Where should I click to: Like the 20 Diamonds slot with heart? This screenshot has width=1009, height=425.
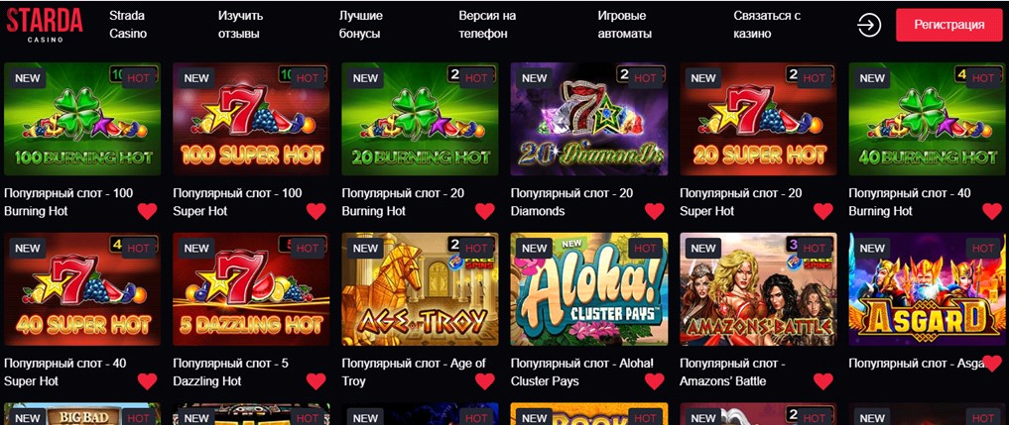[655, 211]
